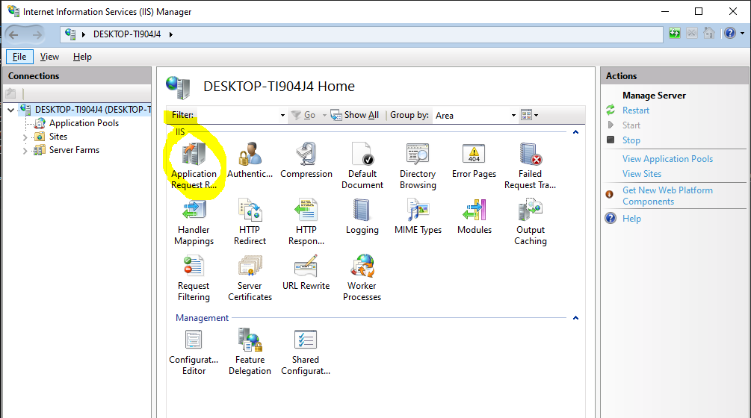Open Application Request Routing feature
Image resolution: width=751 pixels, height=418 pixels.
(x=194, y=166)
